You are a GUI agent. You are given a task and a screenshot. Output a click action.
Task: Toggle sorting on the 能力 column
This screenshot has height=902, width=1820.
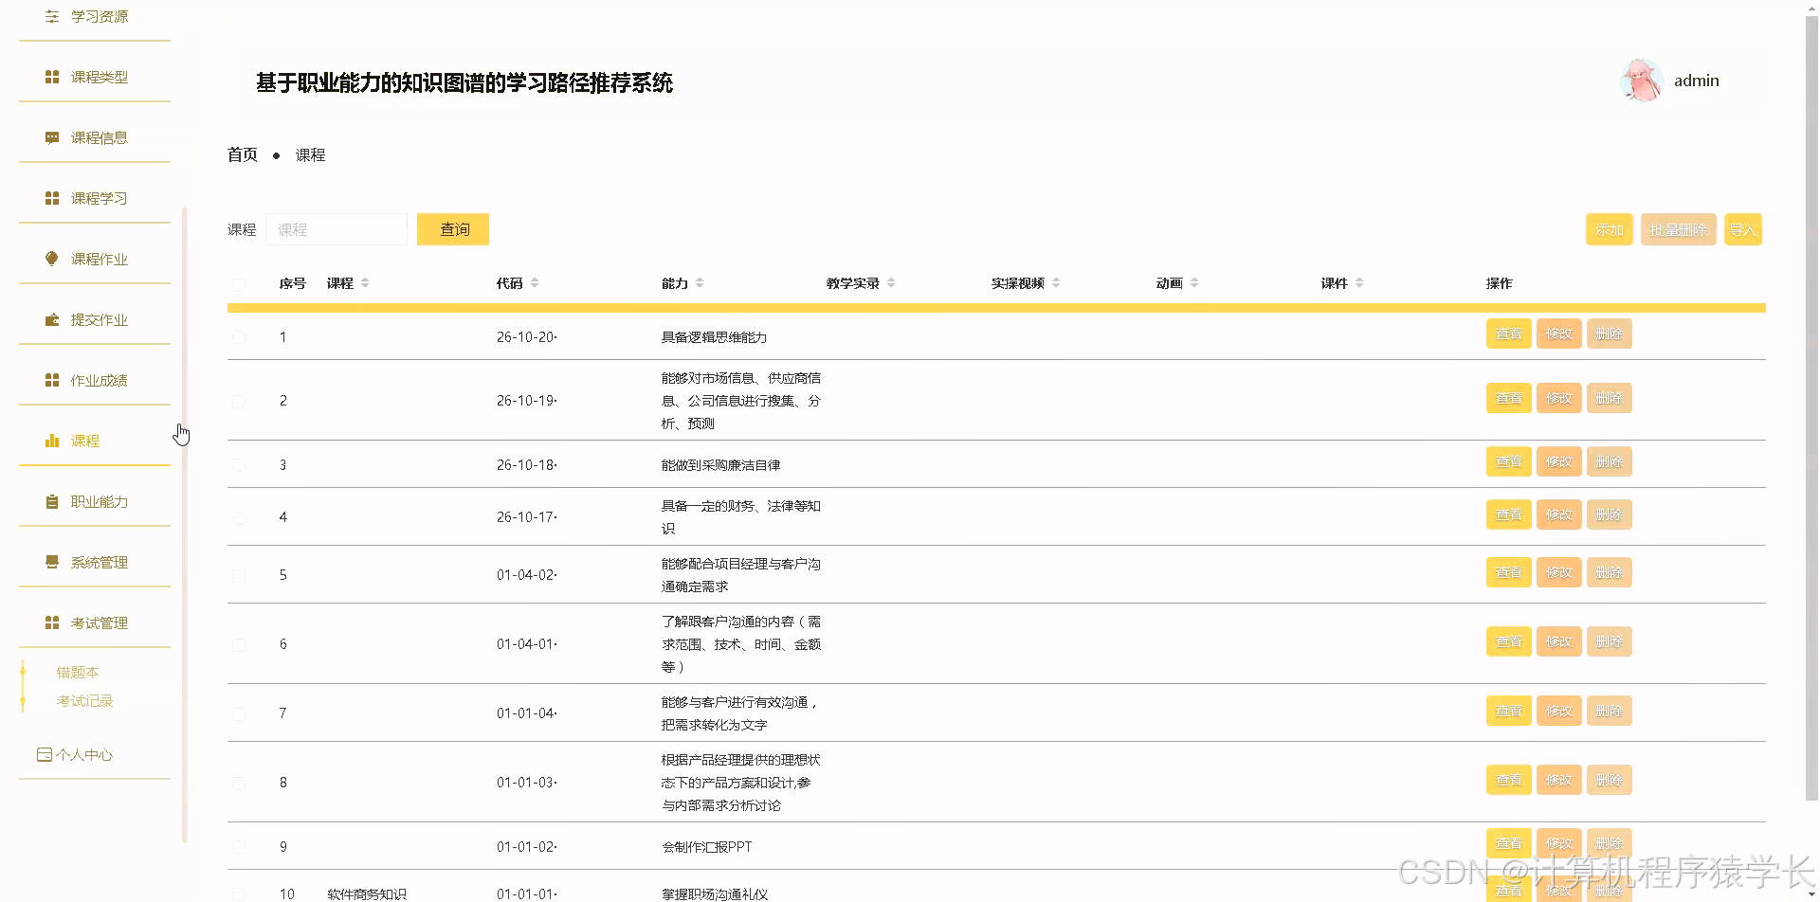coord(700,281)
